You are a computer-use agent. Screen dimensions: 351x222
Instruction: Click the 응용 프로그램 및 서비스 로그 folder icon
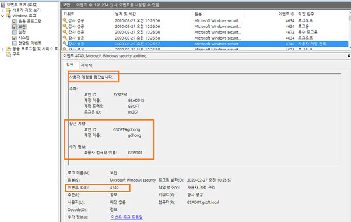point(9,48)
